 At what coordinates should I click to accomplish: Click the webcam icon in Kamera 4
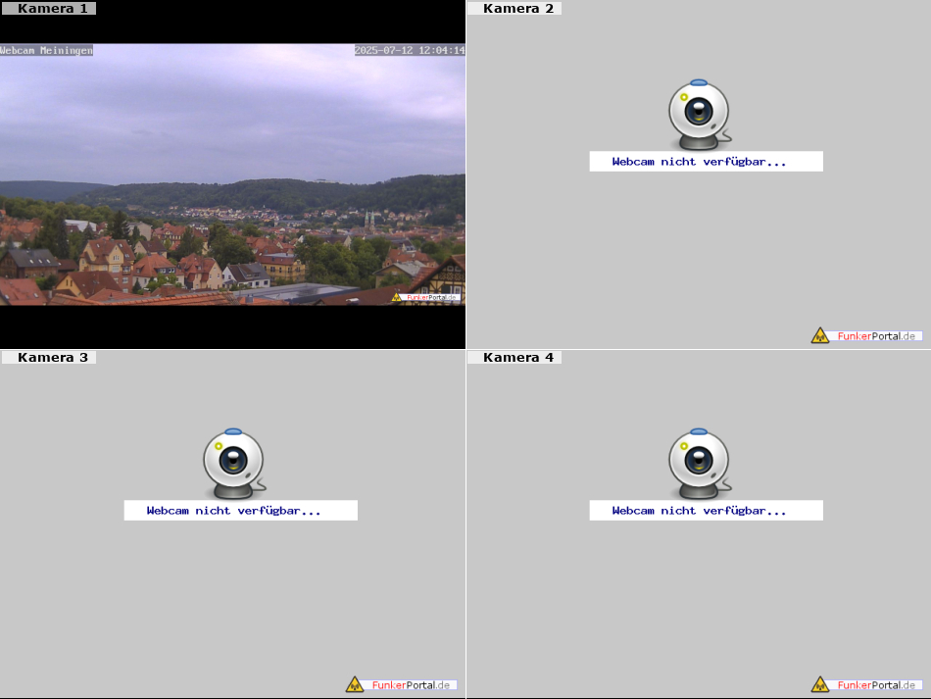(700, 465)
